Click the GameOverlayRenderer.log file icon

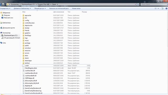coord(23,91)
